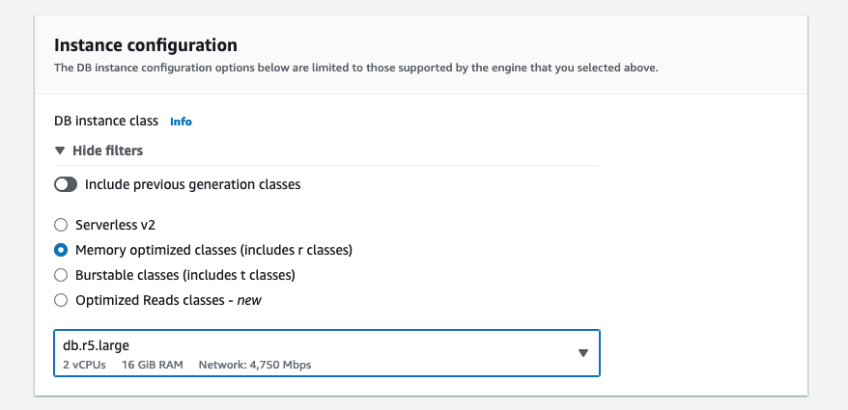Open the Info link beside DB instance class
This screenshot has width=848, height=410.
pos(181,122)
